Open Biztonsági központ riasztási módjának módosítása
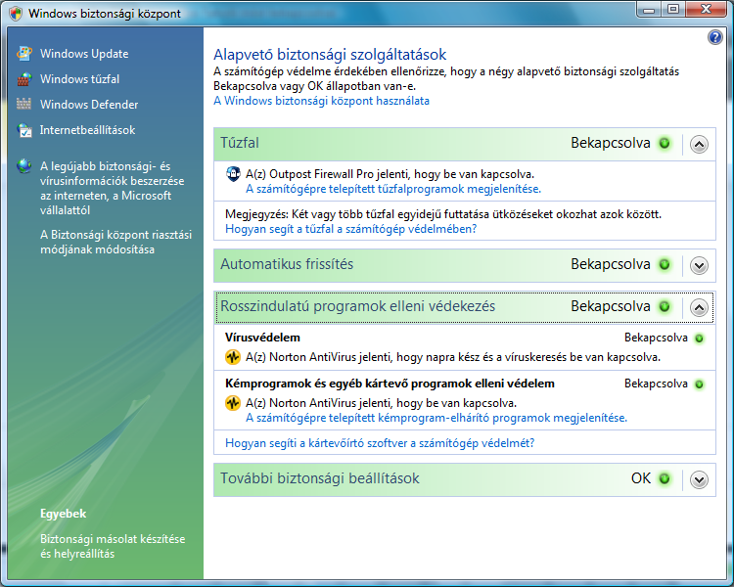The height and width of the screenshot is (587, 734). tap(116, 242)
